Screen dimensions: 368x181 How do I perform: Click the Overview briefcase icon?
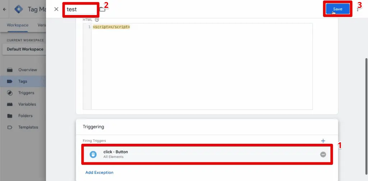[10, 70]
